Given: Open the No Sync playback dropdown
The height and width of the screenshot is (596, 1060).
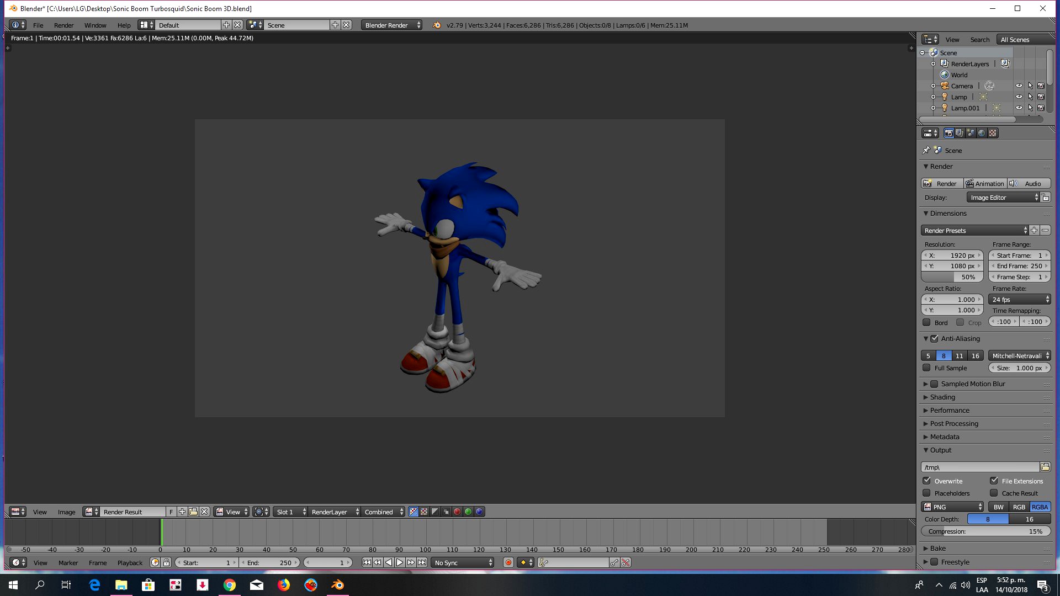Looking at the screenshot, I should (x=462, y=562).
